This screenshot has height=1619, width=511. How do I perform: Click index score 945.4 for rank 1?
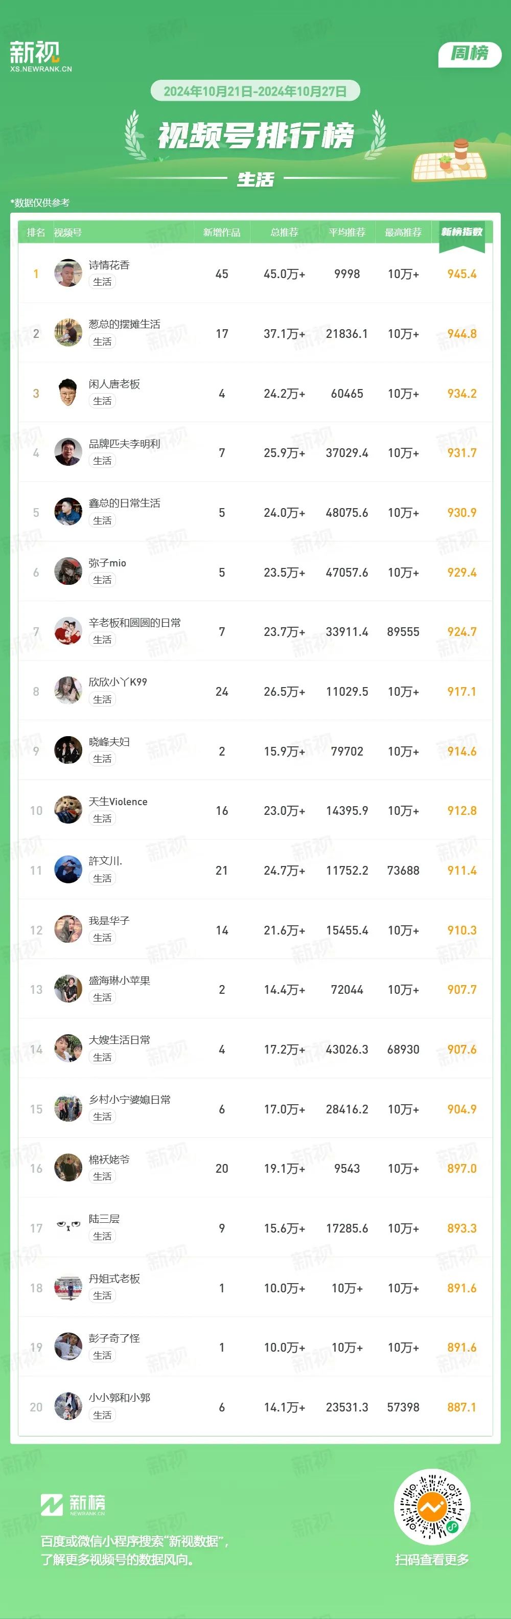point(461,274)
